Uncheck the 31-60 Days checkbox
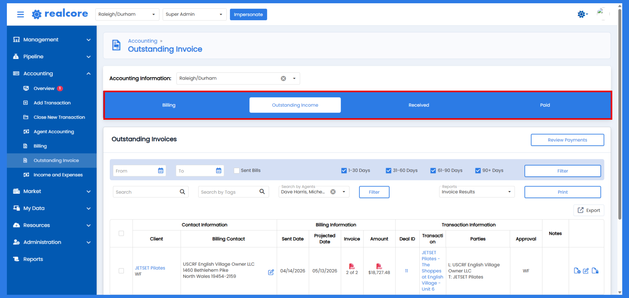This screenshot has height=298, width=629. click(x=389, y=170)
